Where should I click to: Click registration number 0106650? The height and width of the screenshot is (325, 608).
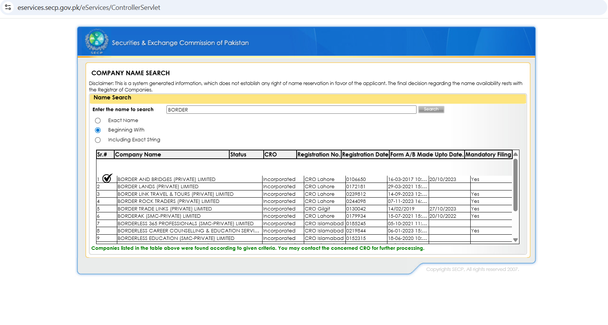click(x=356, y=180)
